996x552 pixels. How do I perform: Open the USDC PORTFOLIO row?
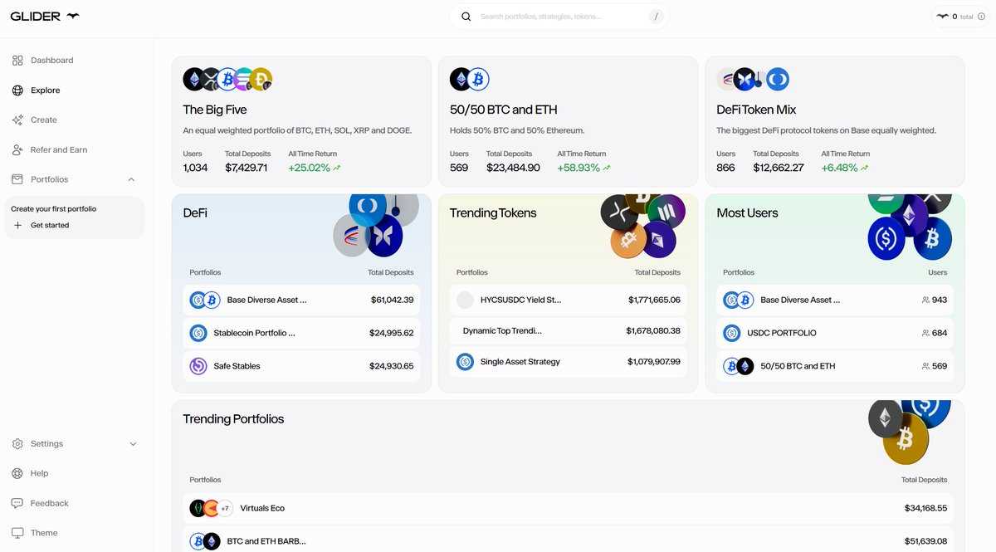click(x=834, y=333)
